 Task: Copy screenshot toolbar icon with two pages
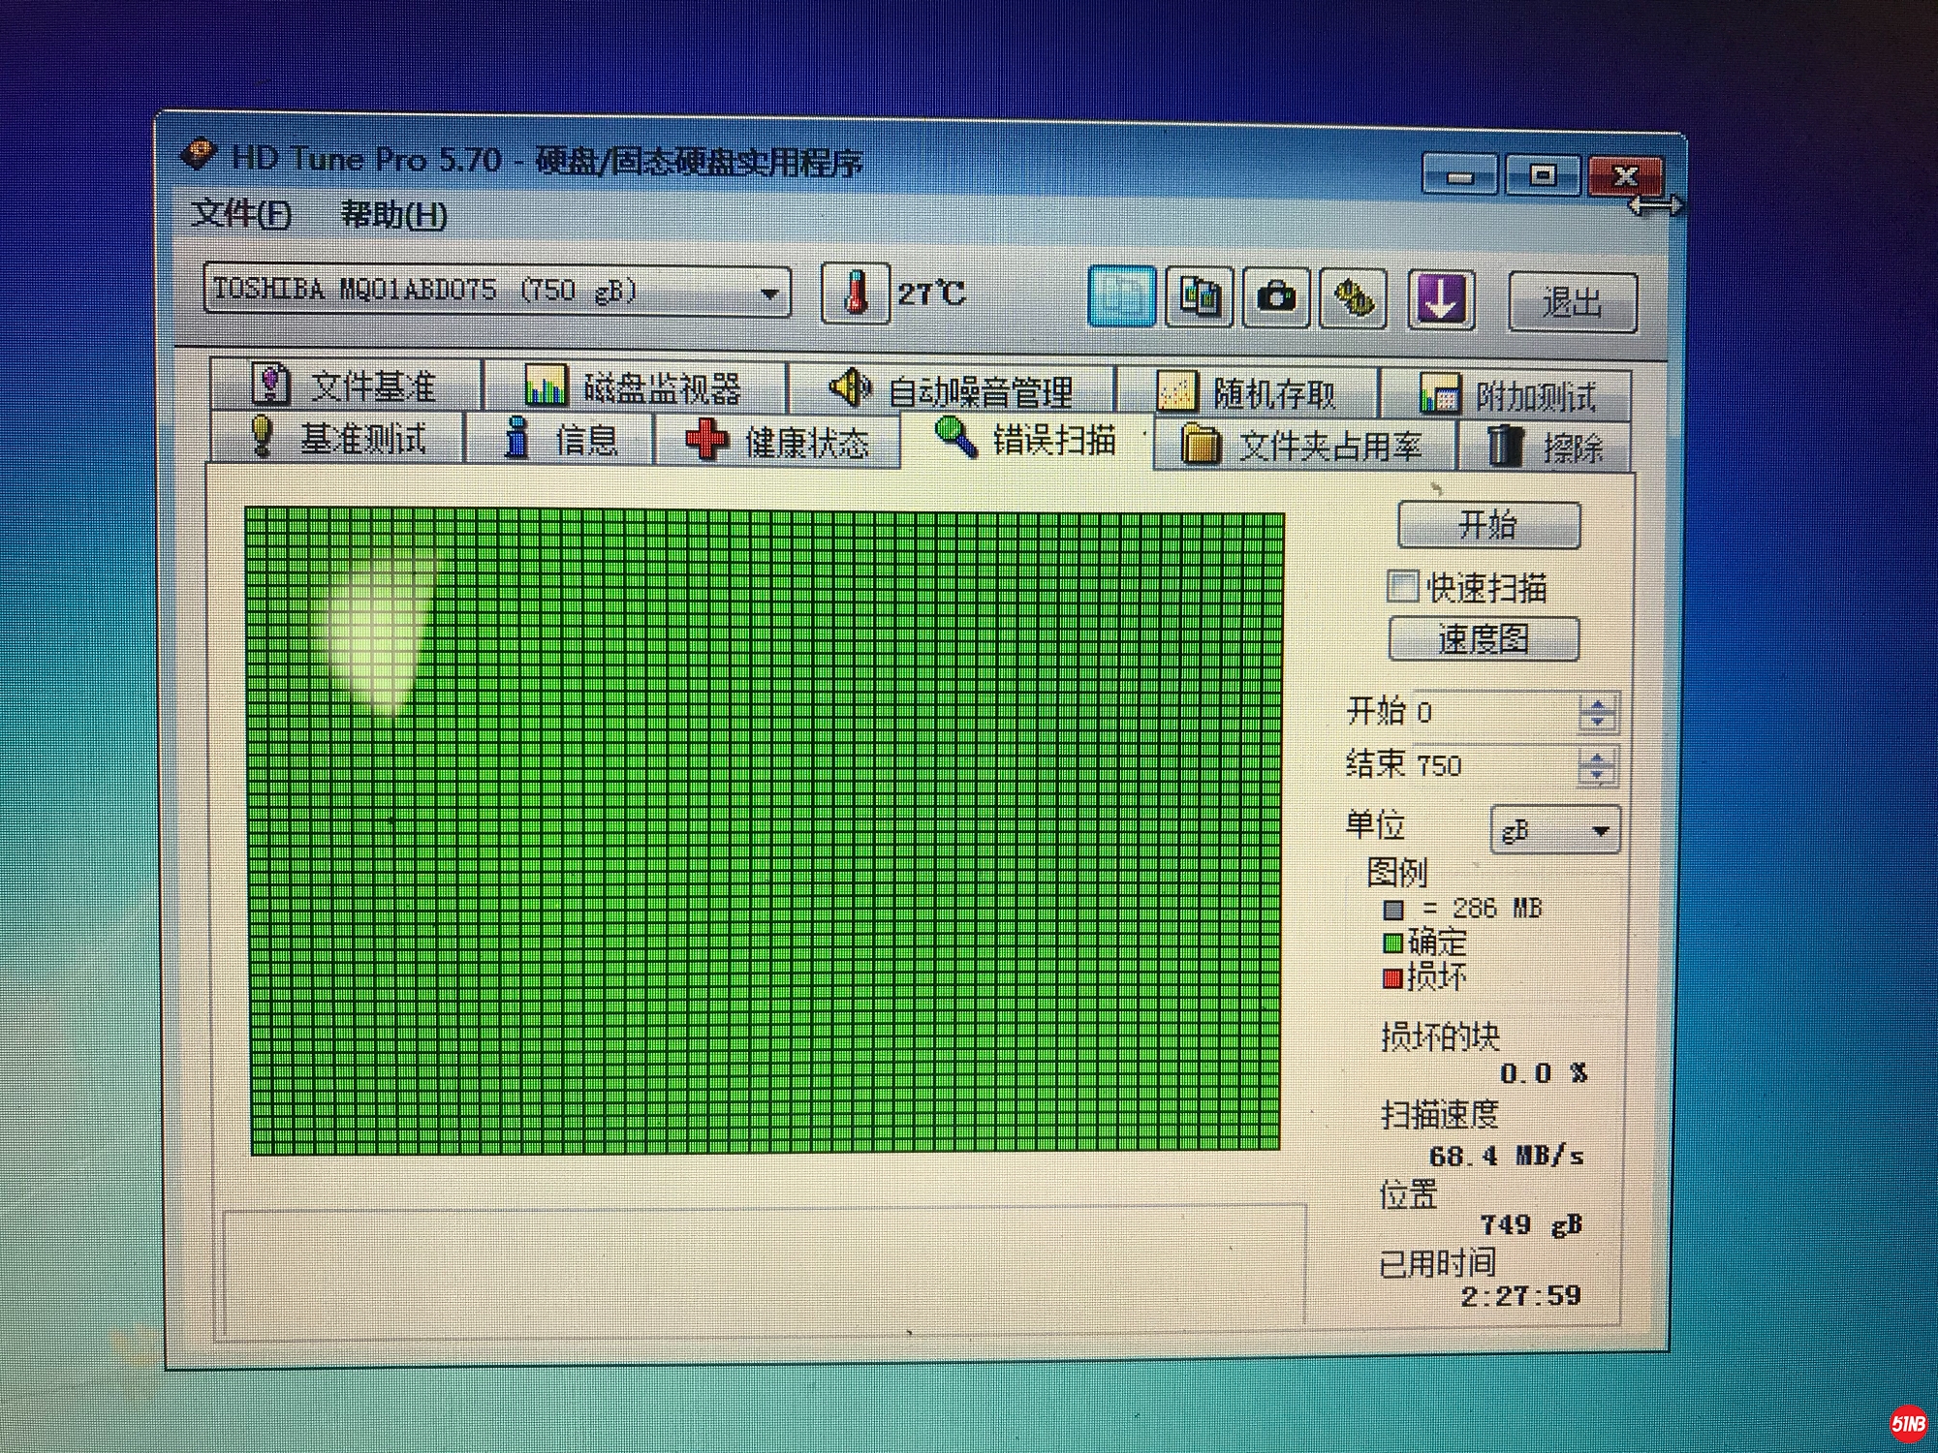(x=1200, y=297)
